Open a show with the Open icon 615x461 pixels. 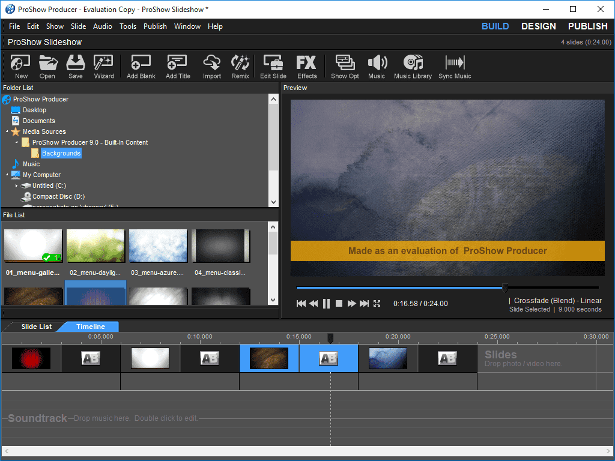click(x=47, y=66)
